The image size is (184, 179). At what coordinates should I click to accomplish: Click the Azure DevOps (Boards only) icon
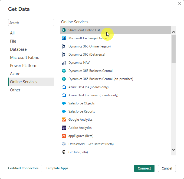[64, 87]
